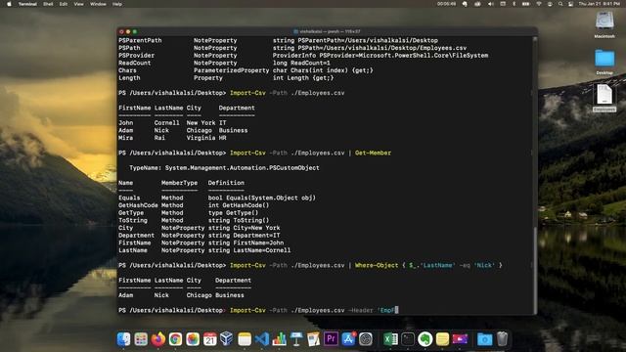Open the Trash in the dock
Viewport: 626px width, 352px height.
tap(502, 339)
